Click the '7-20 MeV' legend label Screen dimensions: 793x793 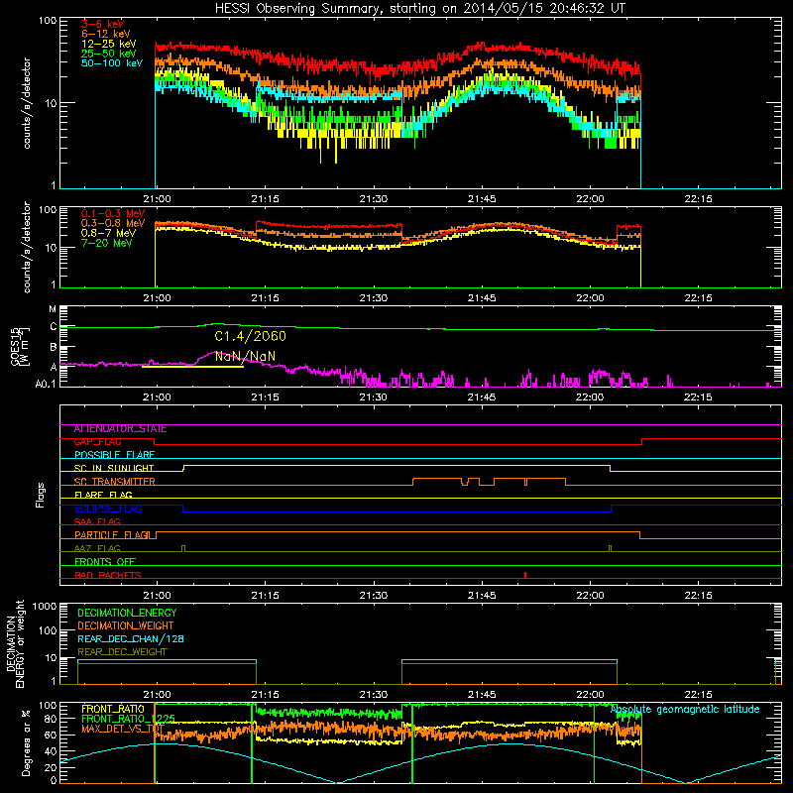tap(107, 243)
